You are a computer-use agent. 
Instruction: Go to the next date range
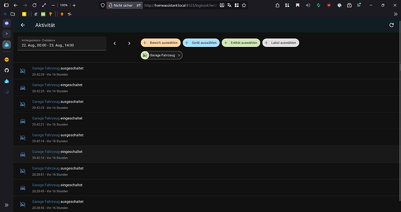[129, 43]
